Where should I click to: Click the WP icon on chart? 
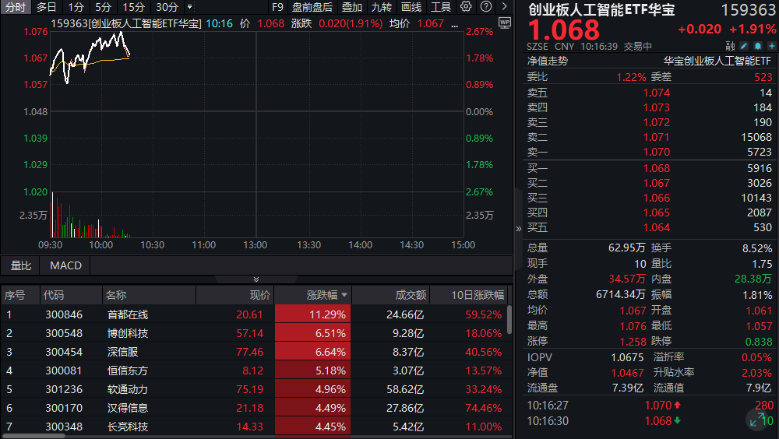(504, 23)
